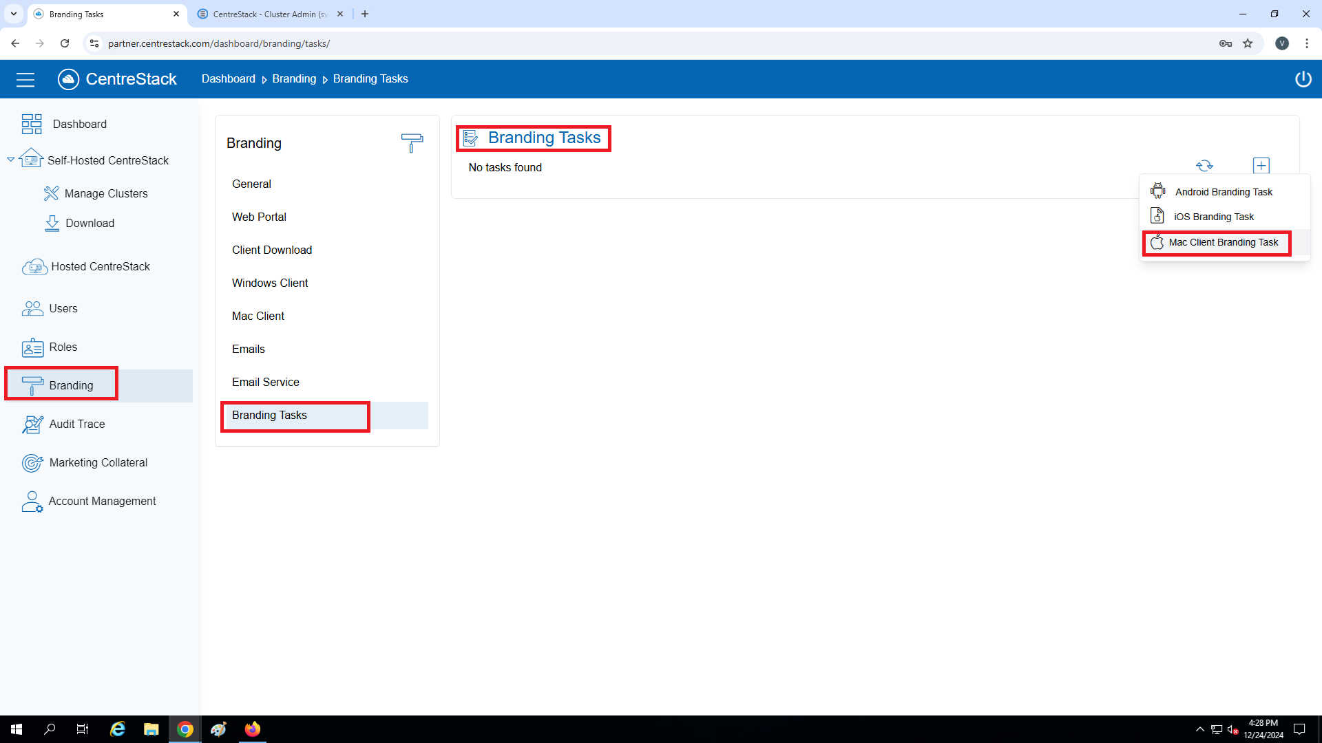1322x743 pixels.
Task: Click the Marketing Collateral target icon
Action: click(x=32, y=463)
